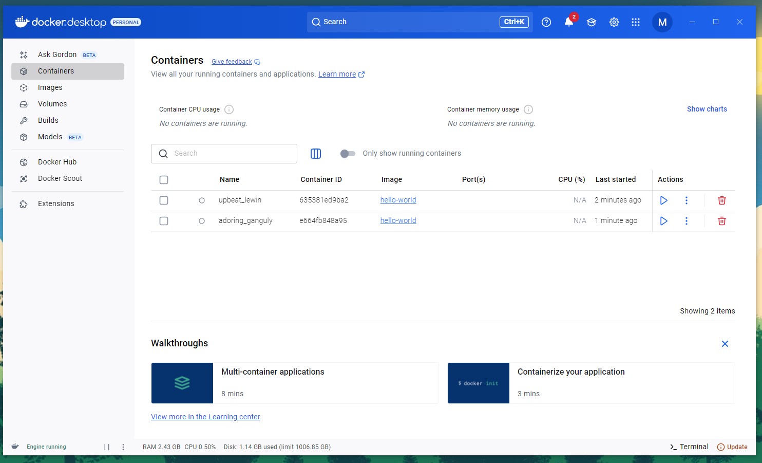
Task: Click the containers Search input field
Action: (224, 154)
